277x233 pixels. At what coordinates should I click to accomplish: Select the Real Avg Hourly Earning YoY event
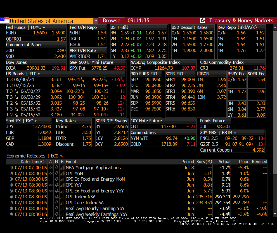click(x=95, y=208)
